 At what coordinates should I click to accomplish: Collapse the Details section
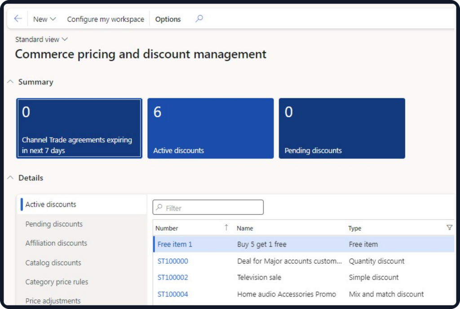coord(10,178)
